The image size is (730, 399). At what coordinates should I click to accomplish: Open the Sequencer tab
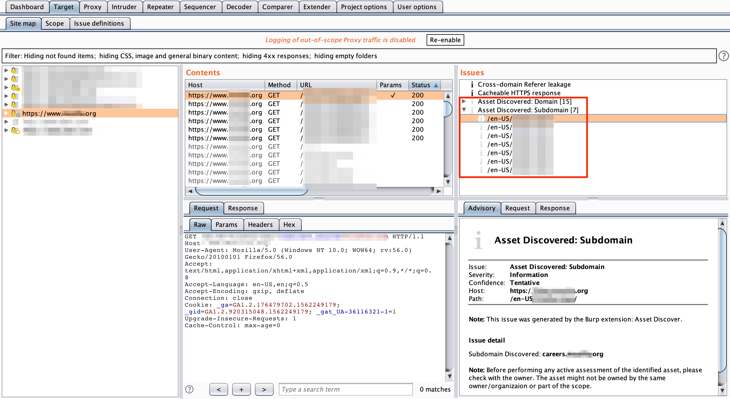[200, 7]
